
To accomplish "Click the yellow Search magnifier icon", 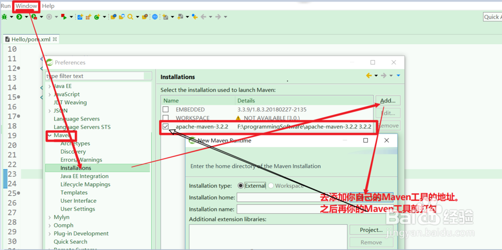I will point(130,17).
